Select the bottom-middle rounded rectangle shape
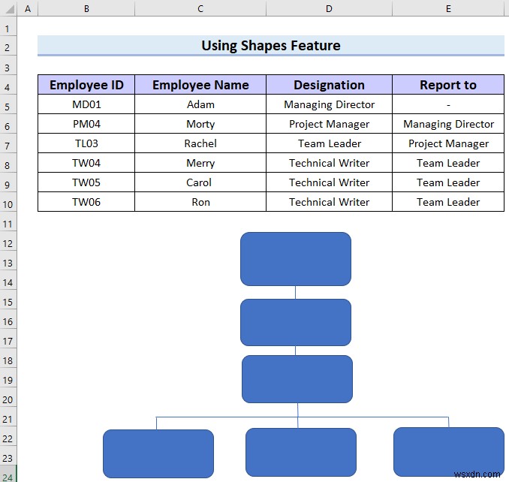The width and height of the screenshot is (509, 482). pos(301,452)
